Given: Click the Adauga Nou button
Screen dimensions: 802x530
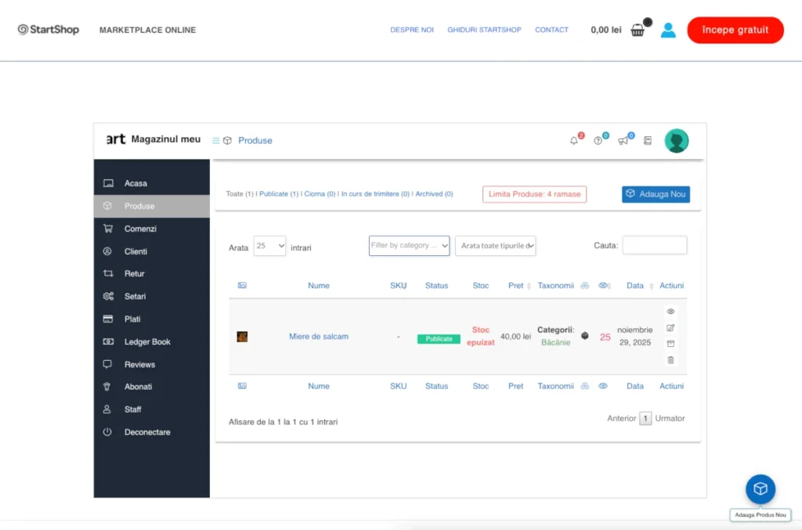Looking at the screenshot, I should tap(656, 194).
